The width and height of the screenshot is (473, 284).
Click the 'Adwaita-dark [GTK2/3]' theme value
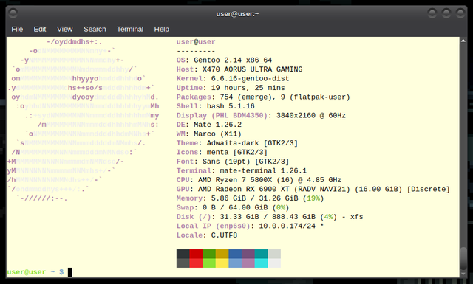(x=252, y=143)
